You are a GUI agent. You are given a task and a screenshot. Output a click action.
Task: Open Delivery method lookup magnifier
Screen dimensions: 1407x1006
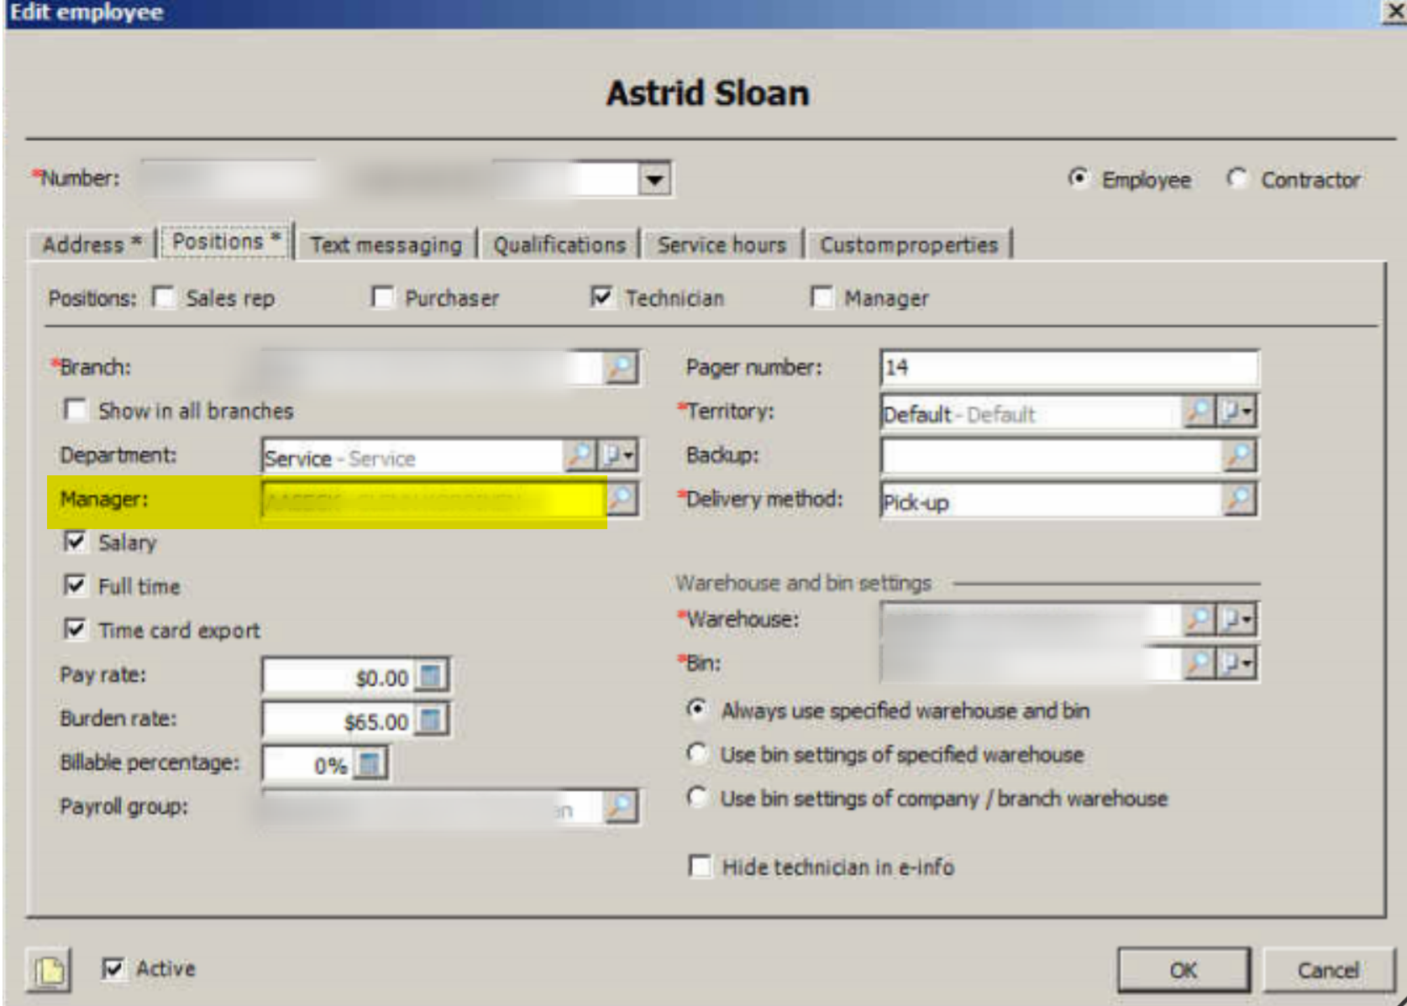[x=1239, y=500]
